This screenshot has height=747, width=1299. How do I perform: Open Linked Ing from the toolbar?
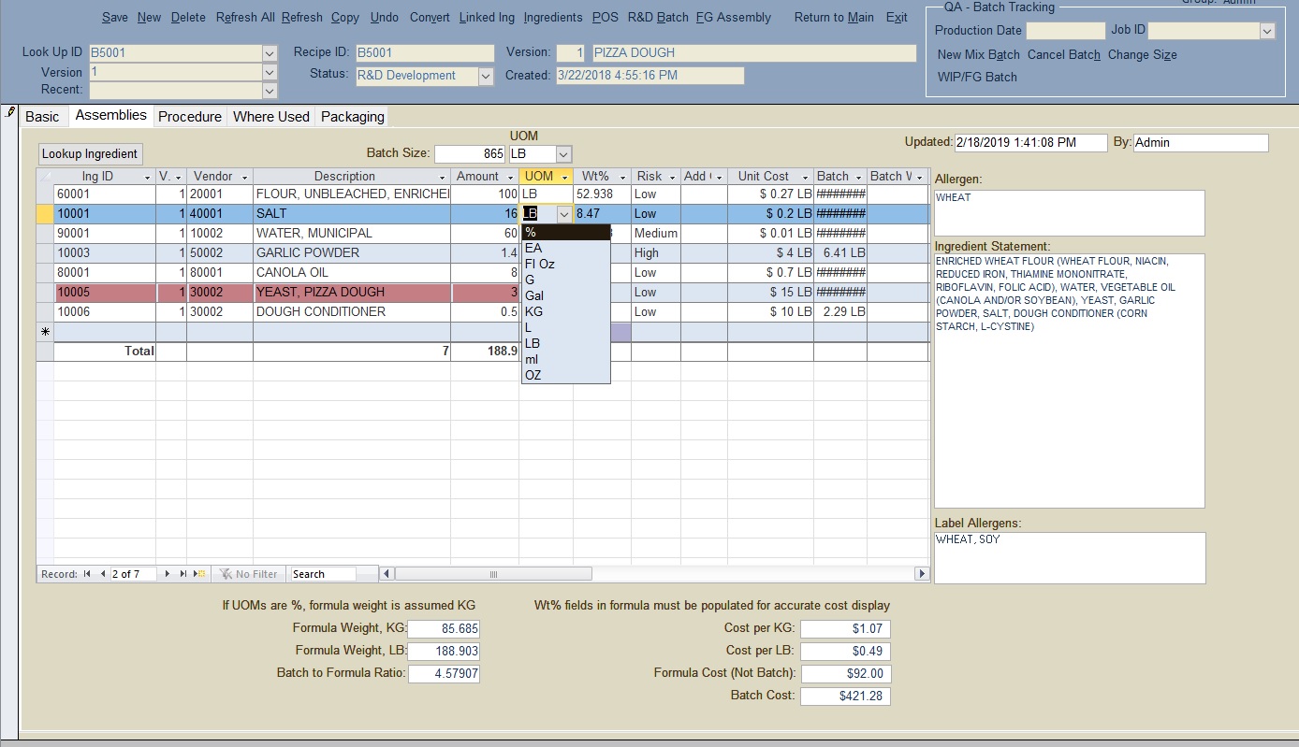487,17
